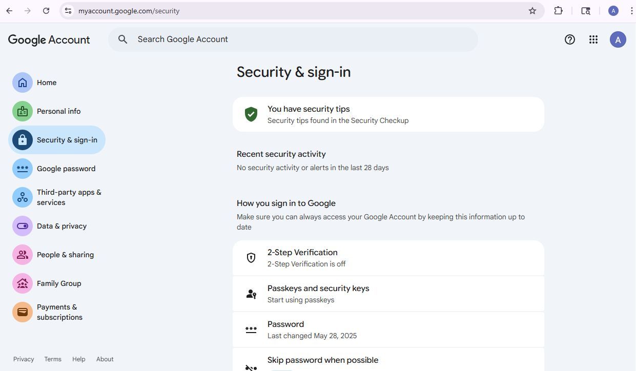Open Skip password when possible

point(388,360)
